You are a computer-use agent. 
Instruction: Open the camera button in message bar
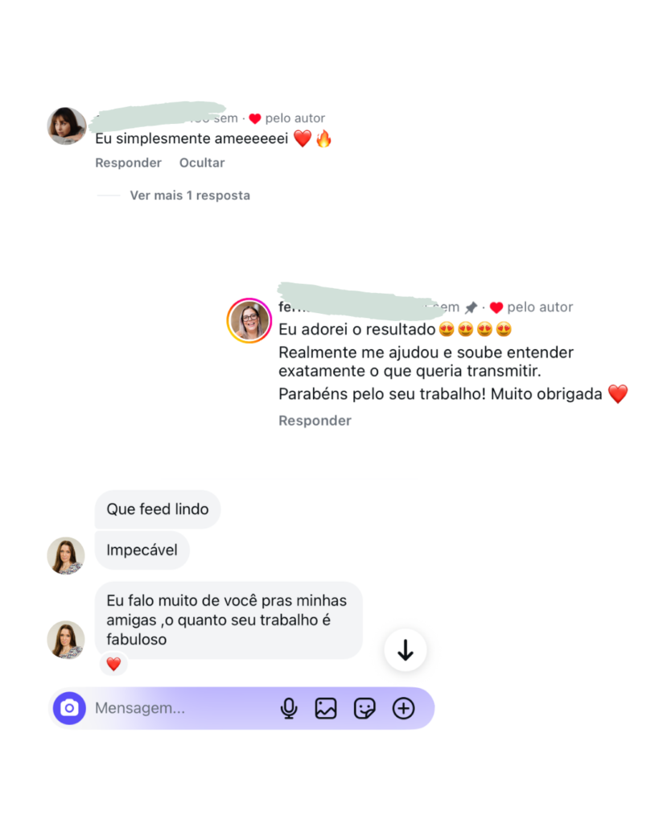pos(69,708)
